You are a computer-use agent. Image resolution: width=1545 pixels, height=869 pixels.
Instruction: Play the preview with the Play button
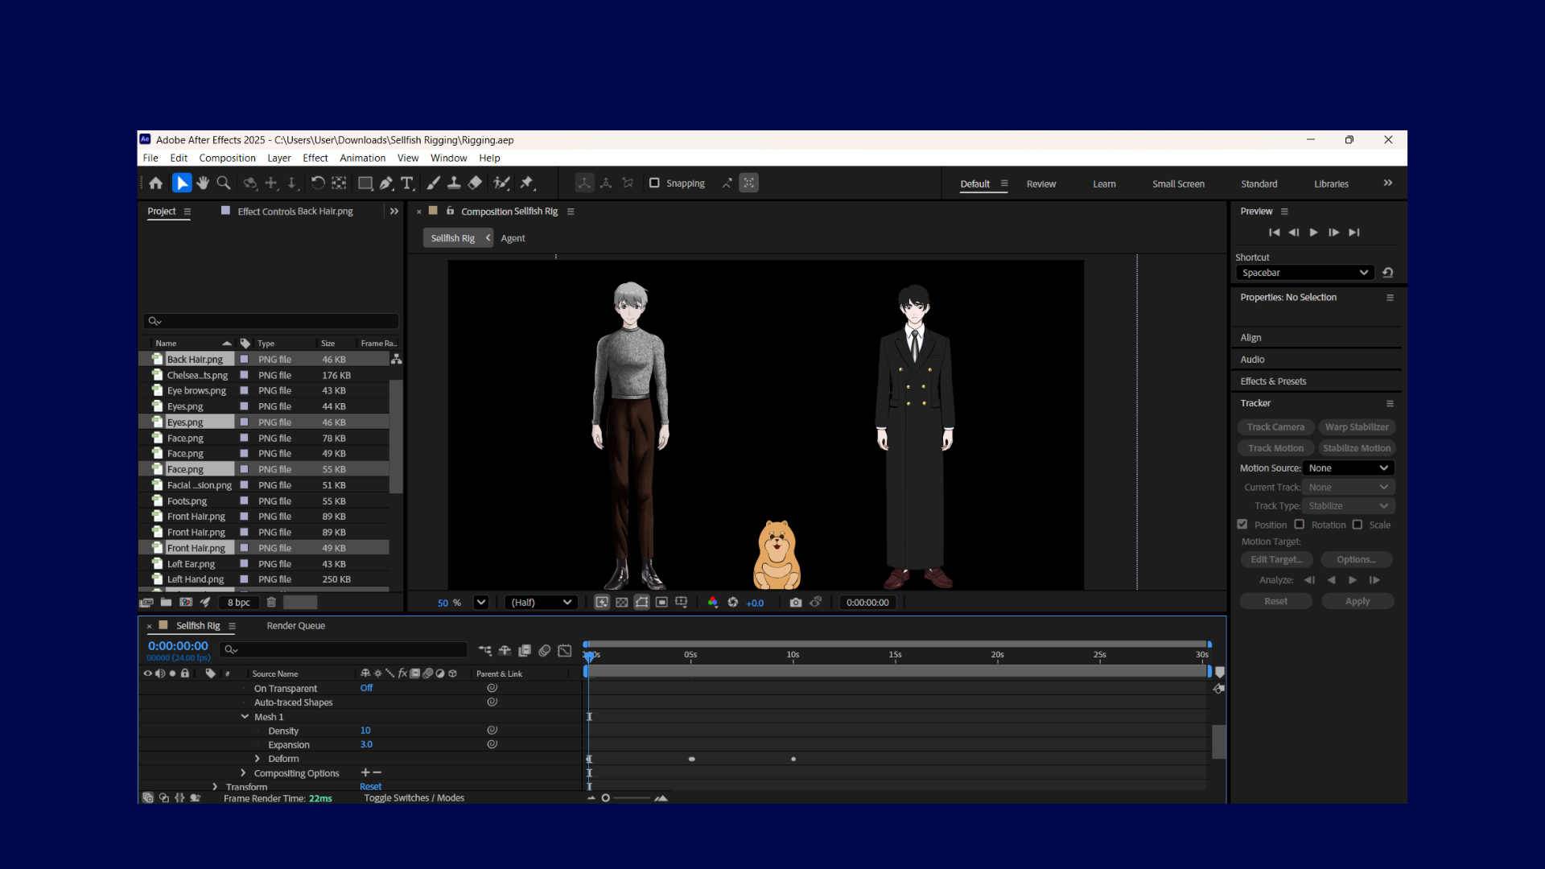pos(1313,233)
